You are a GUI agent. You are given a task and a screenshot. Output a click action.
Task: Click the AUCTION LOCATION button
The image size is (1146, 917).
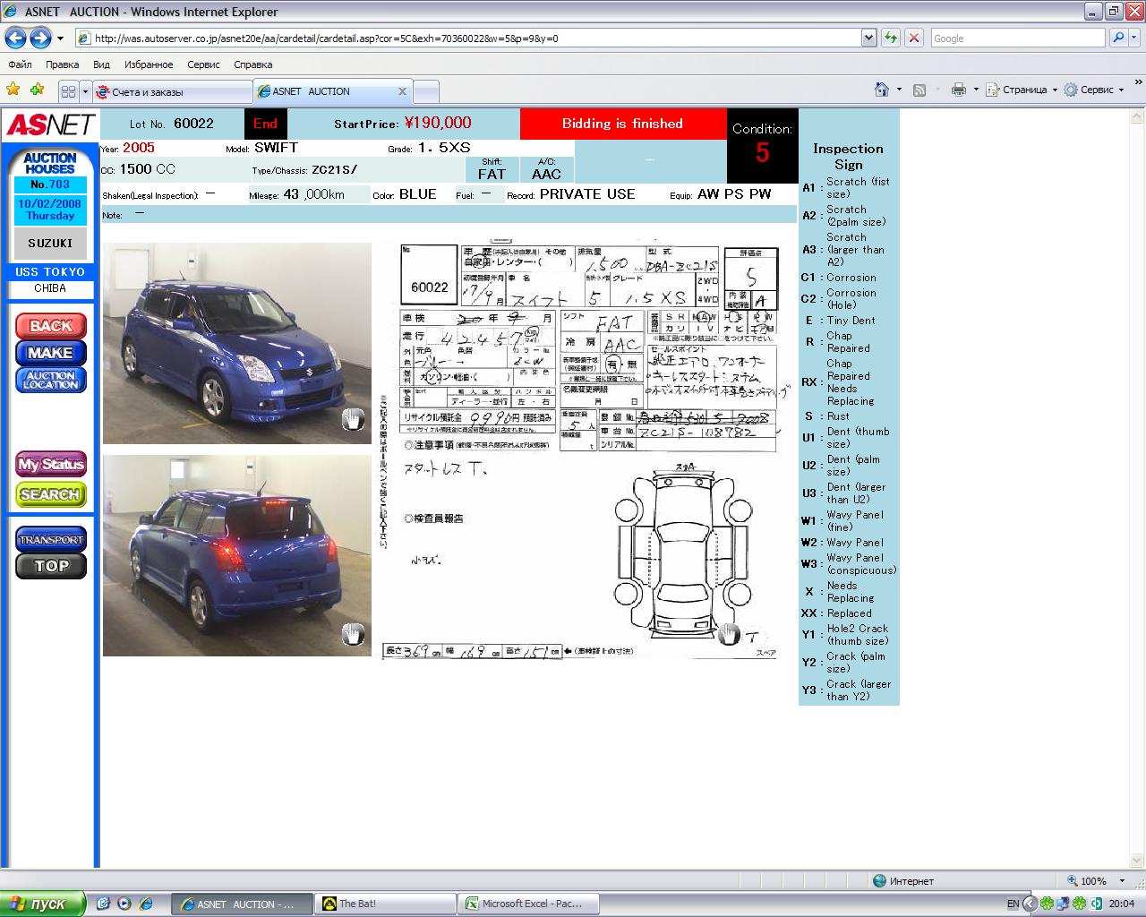click(51, 380)
